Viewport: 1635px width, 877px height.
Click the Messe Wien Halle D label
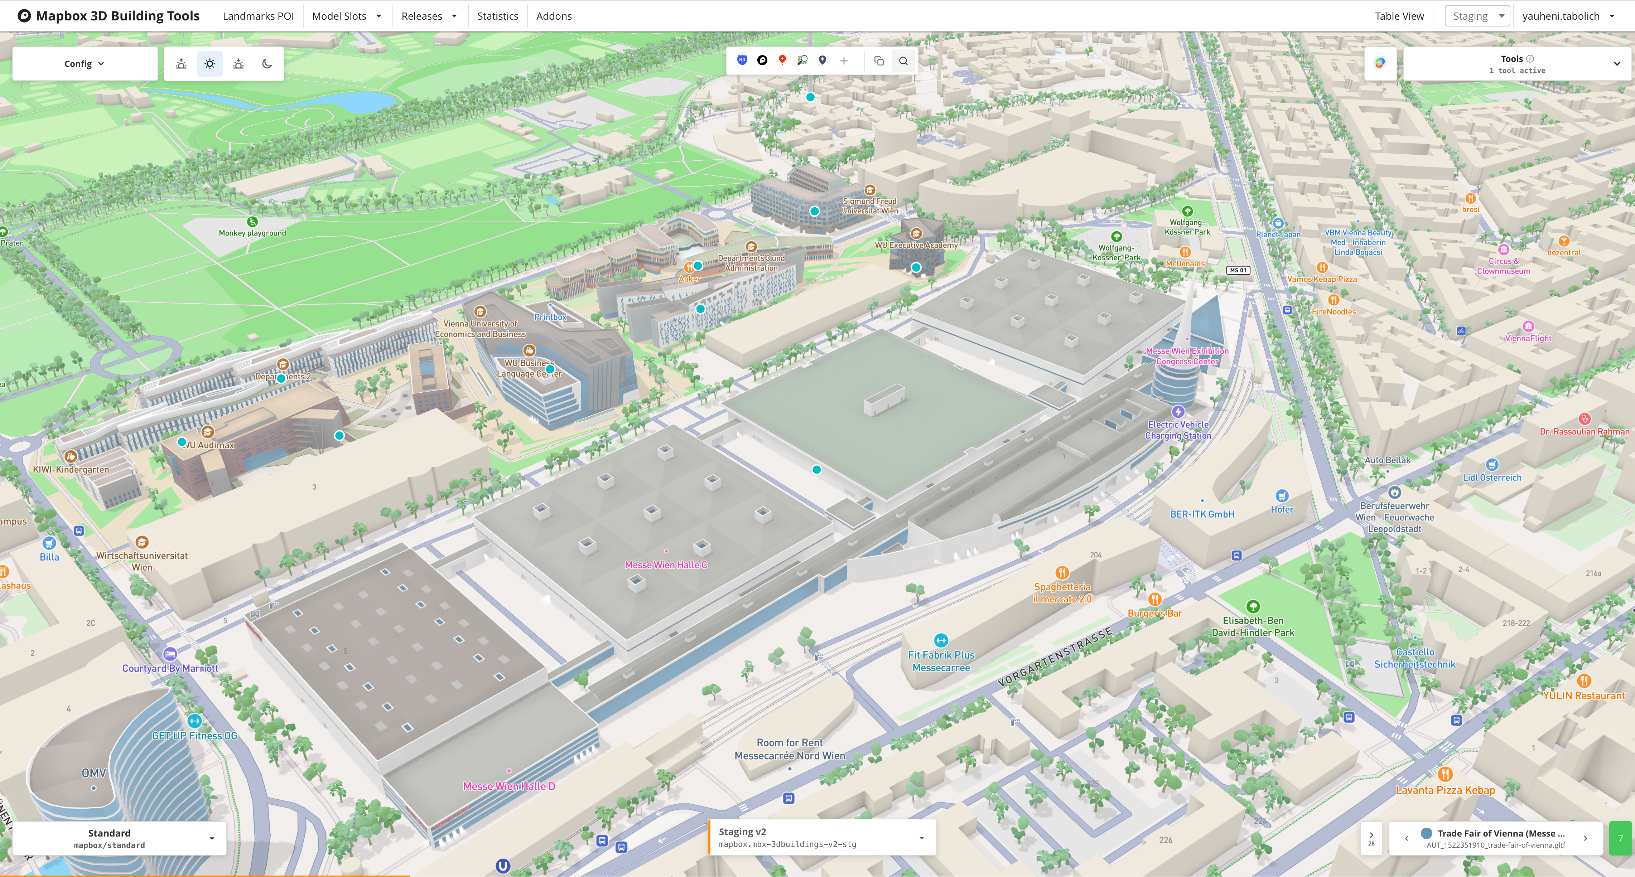[509, 786]
